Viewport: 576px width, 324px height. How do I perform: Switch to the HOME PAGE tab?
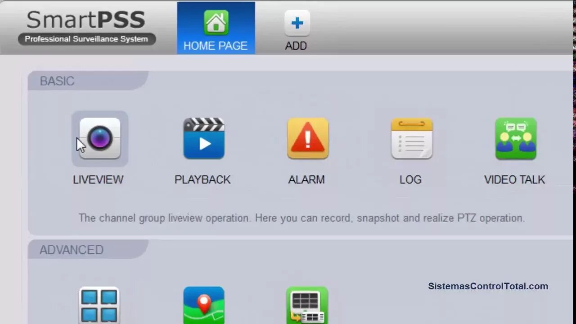tap(216, 28)
